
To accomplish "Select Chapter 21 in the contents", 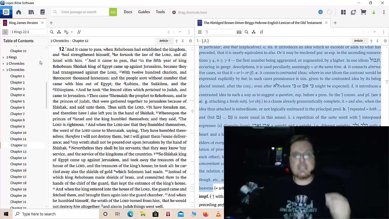I will click(18, 202).
